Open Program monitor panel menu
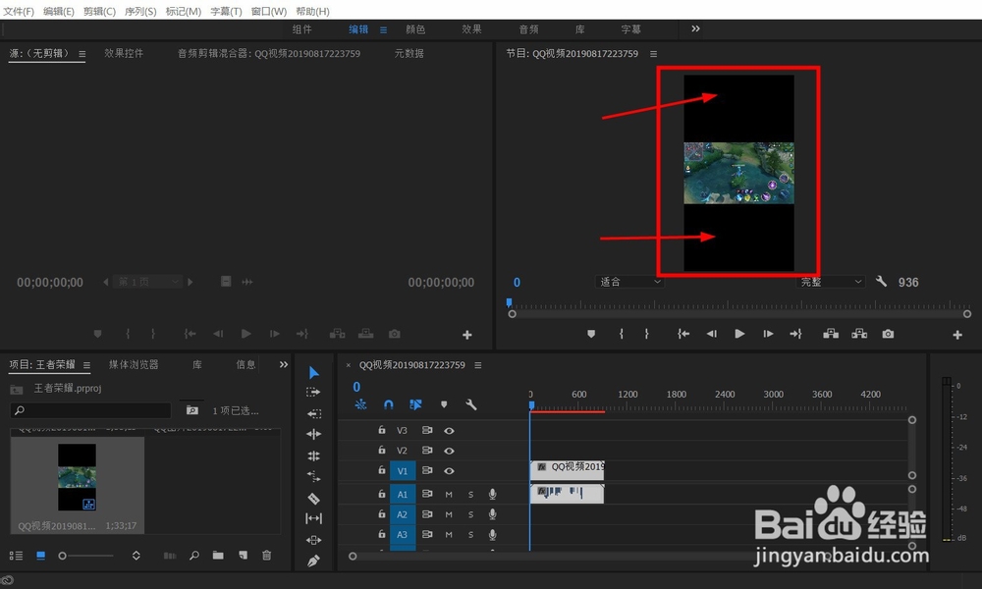Screen dimensions: 982x589 tap(653, 54)
